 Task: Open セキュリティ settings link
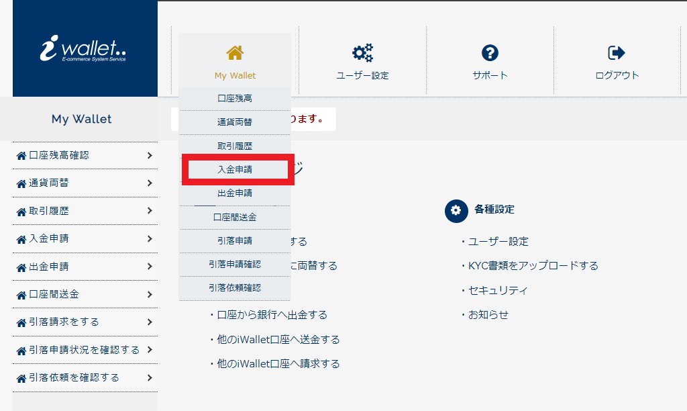click(498, 290)
